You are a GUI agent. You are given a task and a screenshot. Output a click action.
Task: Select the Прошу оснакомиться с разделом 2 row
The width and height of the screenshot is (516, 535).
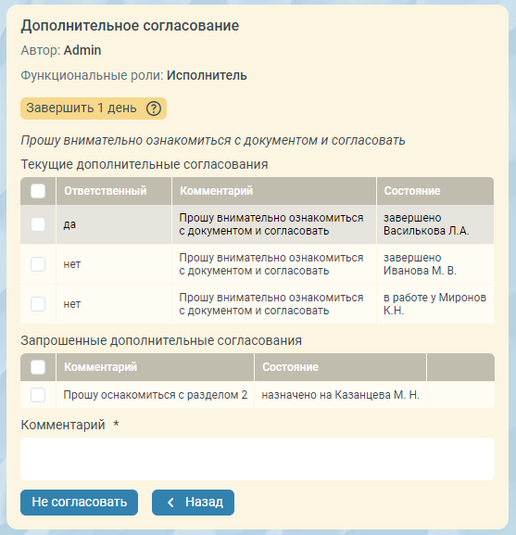258,395
